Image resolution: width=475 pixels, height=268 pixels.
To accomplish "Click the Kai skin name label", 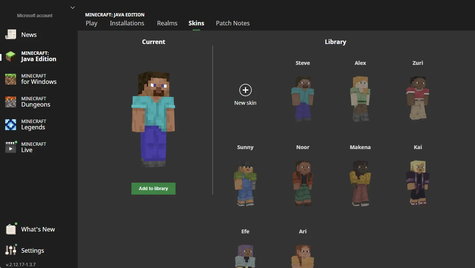I will 418,147.
